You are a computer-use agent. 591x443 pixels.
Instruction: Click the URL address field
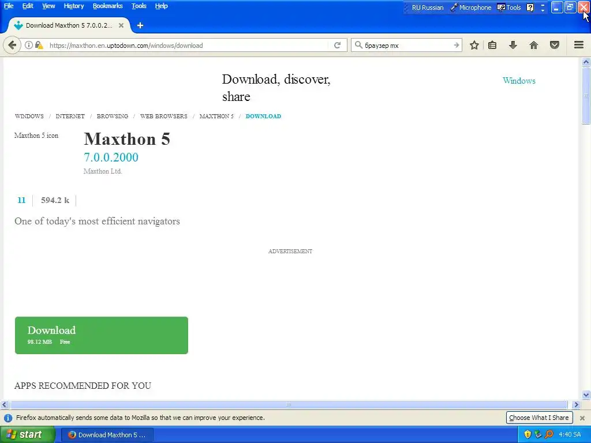coord(189,45)
